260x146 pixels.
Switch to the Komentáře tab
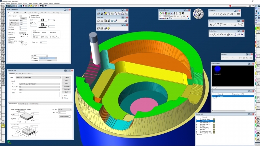click(19, 74)
